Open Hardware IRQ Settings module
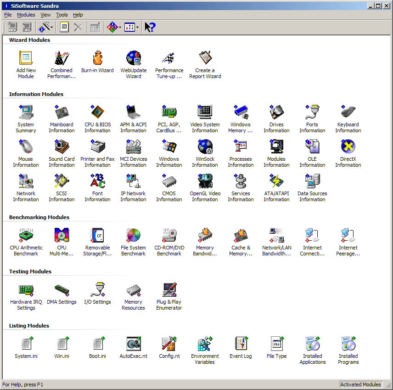This screenshot has width=393, height=390. click(26, 296)
